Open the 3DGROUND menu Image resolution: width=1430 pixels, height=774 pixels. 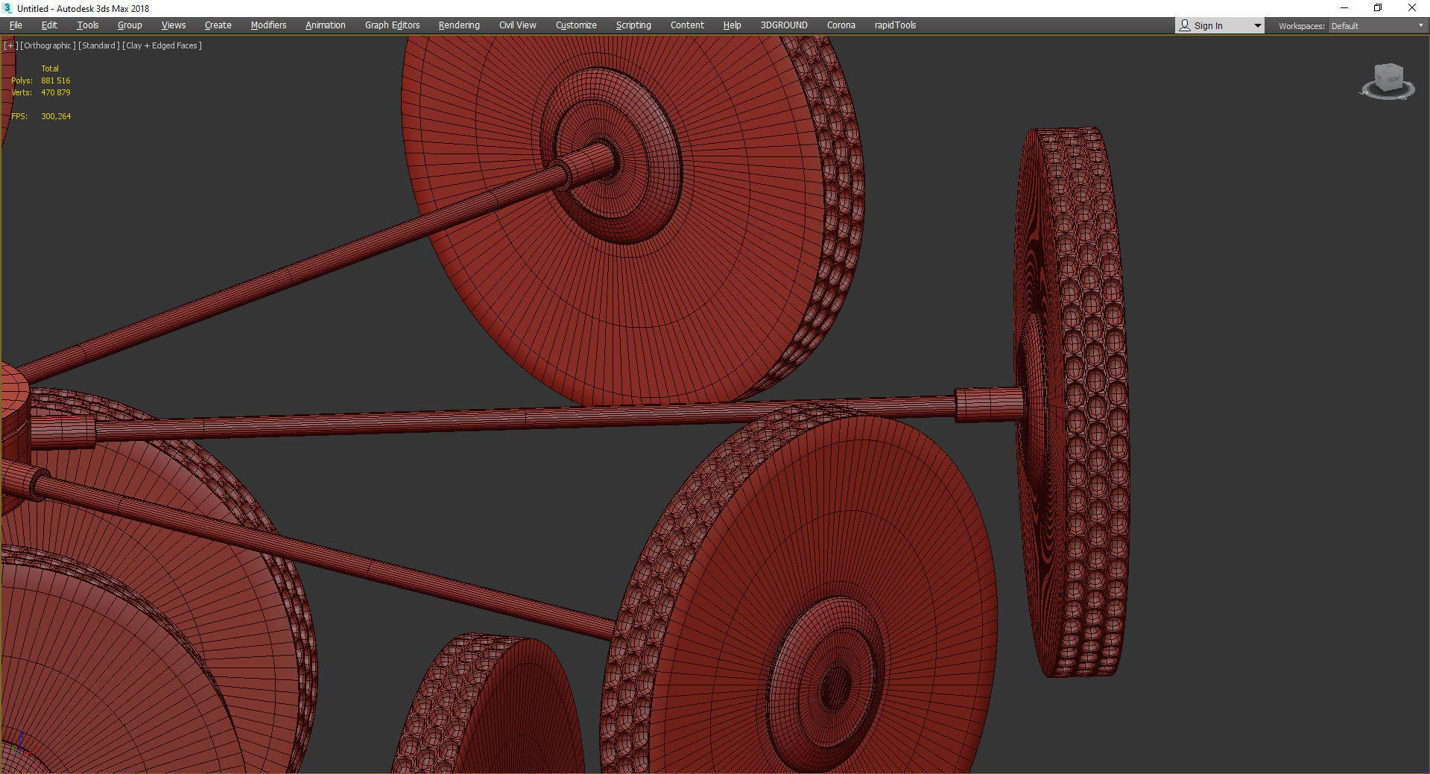point(784,25)
